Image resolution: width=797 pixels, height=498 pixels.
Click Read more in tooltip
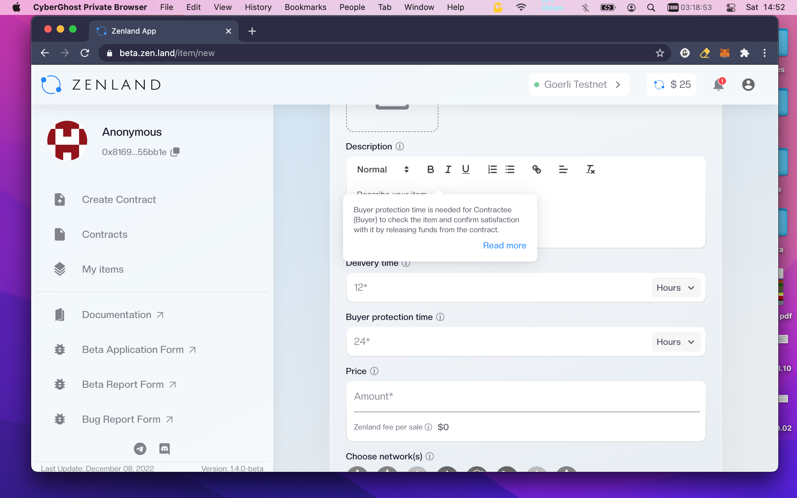pyautogui.click(x=505, y=245)
